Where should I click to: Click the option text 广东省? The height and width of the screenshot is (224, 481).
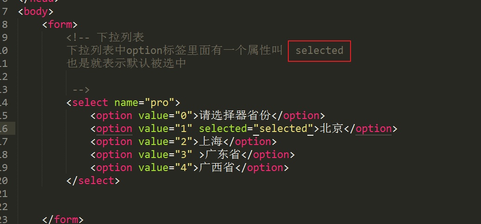(223, 155)
